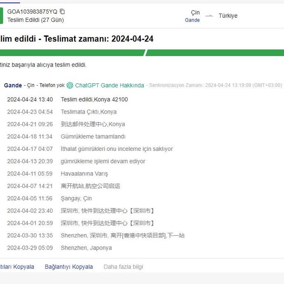Select the 2024-04-02 23:40 Shenzhen event text
Viewport: 284px width, 284px height.
[x=107, y=211]
